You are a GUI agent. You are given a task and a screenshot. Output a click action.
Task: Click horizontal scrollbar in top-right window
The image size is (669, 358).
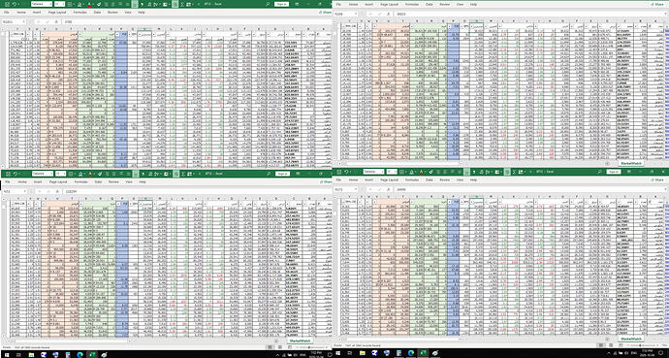[x=403, y=163]
